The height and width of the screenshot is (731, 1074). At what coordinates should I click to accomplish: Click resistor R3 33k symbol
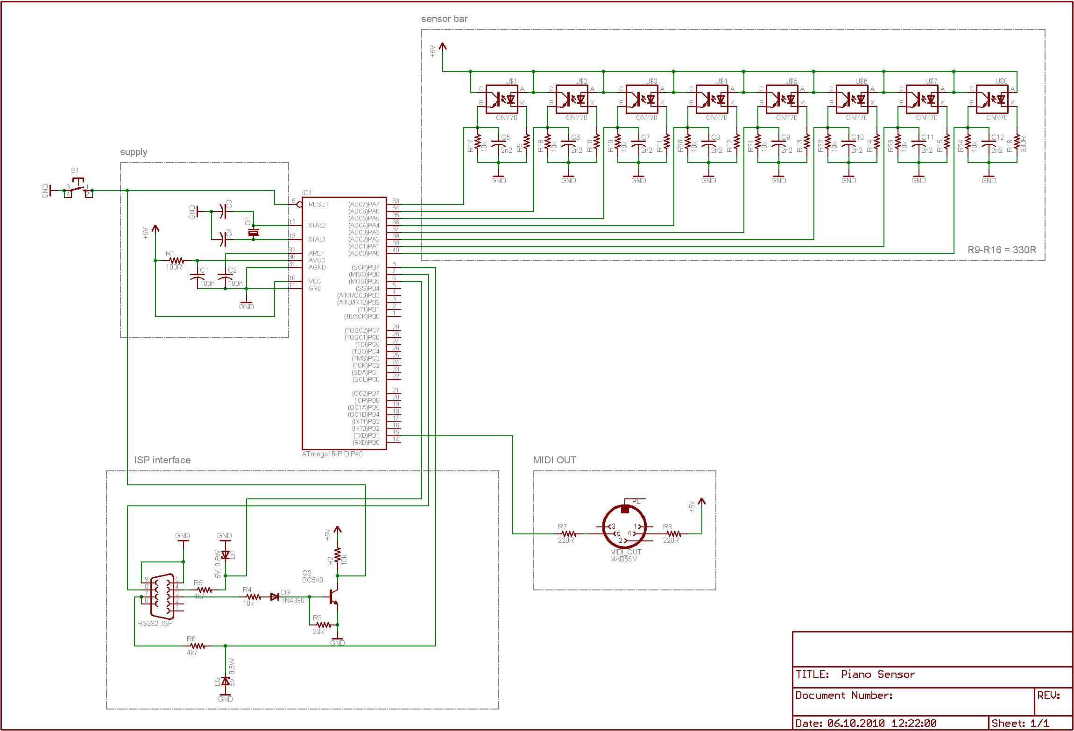[323, 625]
